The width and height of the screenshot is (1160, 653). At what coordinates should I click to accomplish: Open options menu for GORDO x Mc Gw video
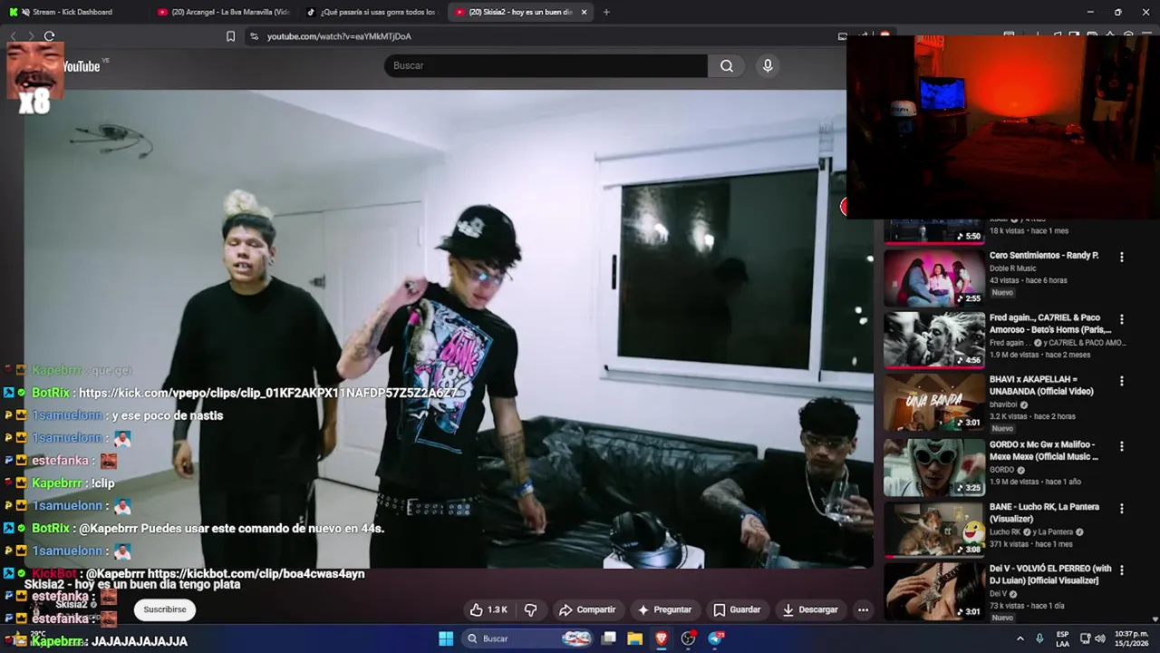(x=1121, y=445)
